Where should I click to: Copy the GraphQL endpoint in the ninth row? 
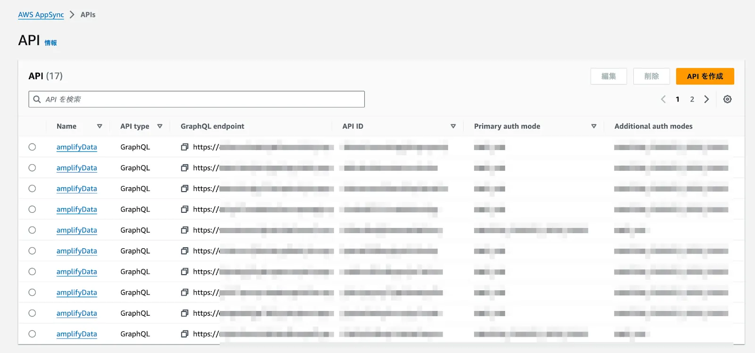185,313
